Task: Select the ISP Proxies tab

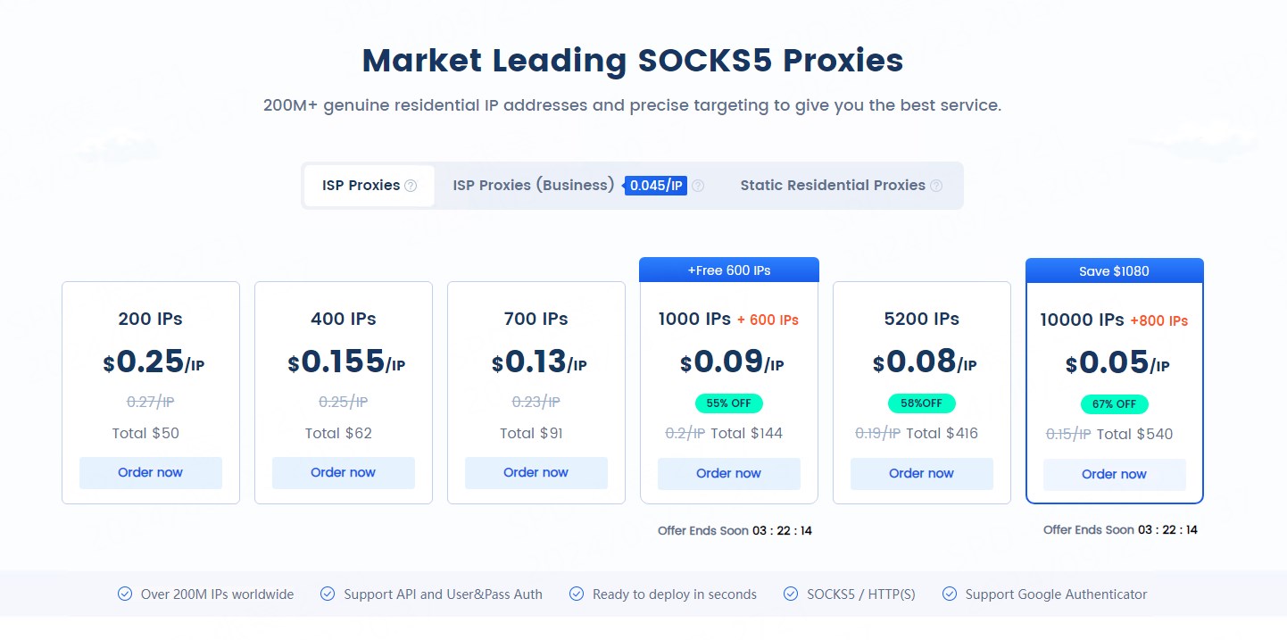Action: [x=361, y=186]
